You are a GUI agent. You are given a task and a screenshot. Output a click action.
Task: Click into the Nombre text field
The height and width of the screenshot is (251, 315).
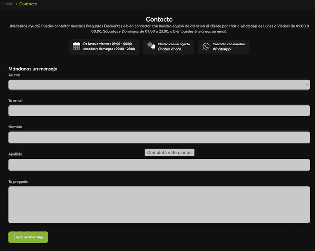click(159, 138)
